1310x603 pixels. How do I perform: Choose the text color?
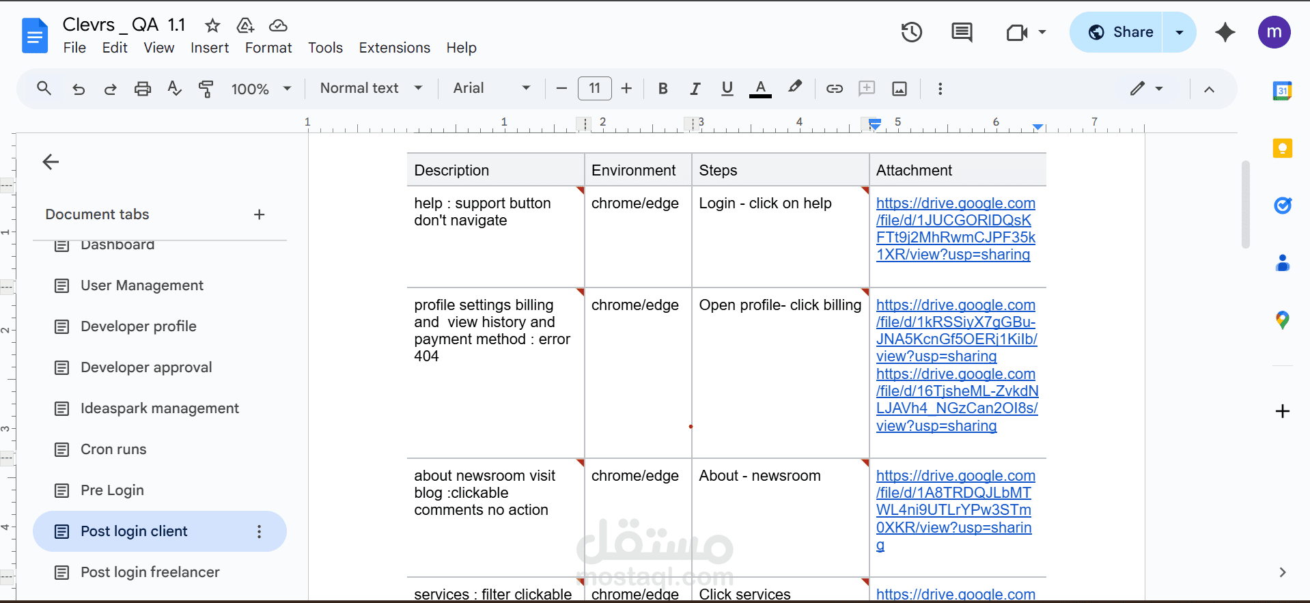pos(760,88)
